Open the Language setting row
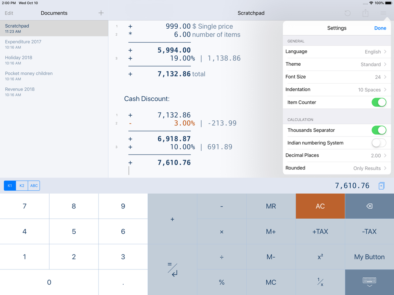 pyautogui.click(x=337, y=52)
